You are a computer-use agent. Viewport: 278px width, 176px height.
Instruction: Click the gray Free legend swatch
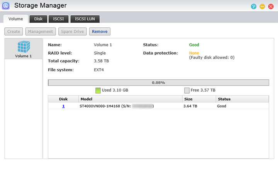click(x=187, y=91)
